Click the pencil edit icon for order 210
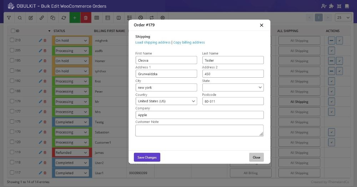357x187 pixels. (40, 41)
